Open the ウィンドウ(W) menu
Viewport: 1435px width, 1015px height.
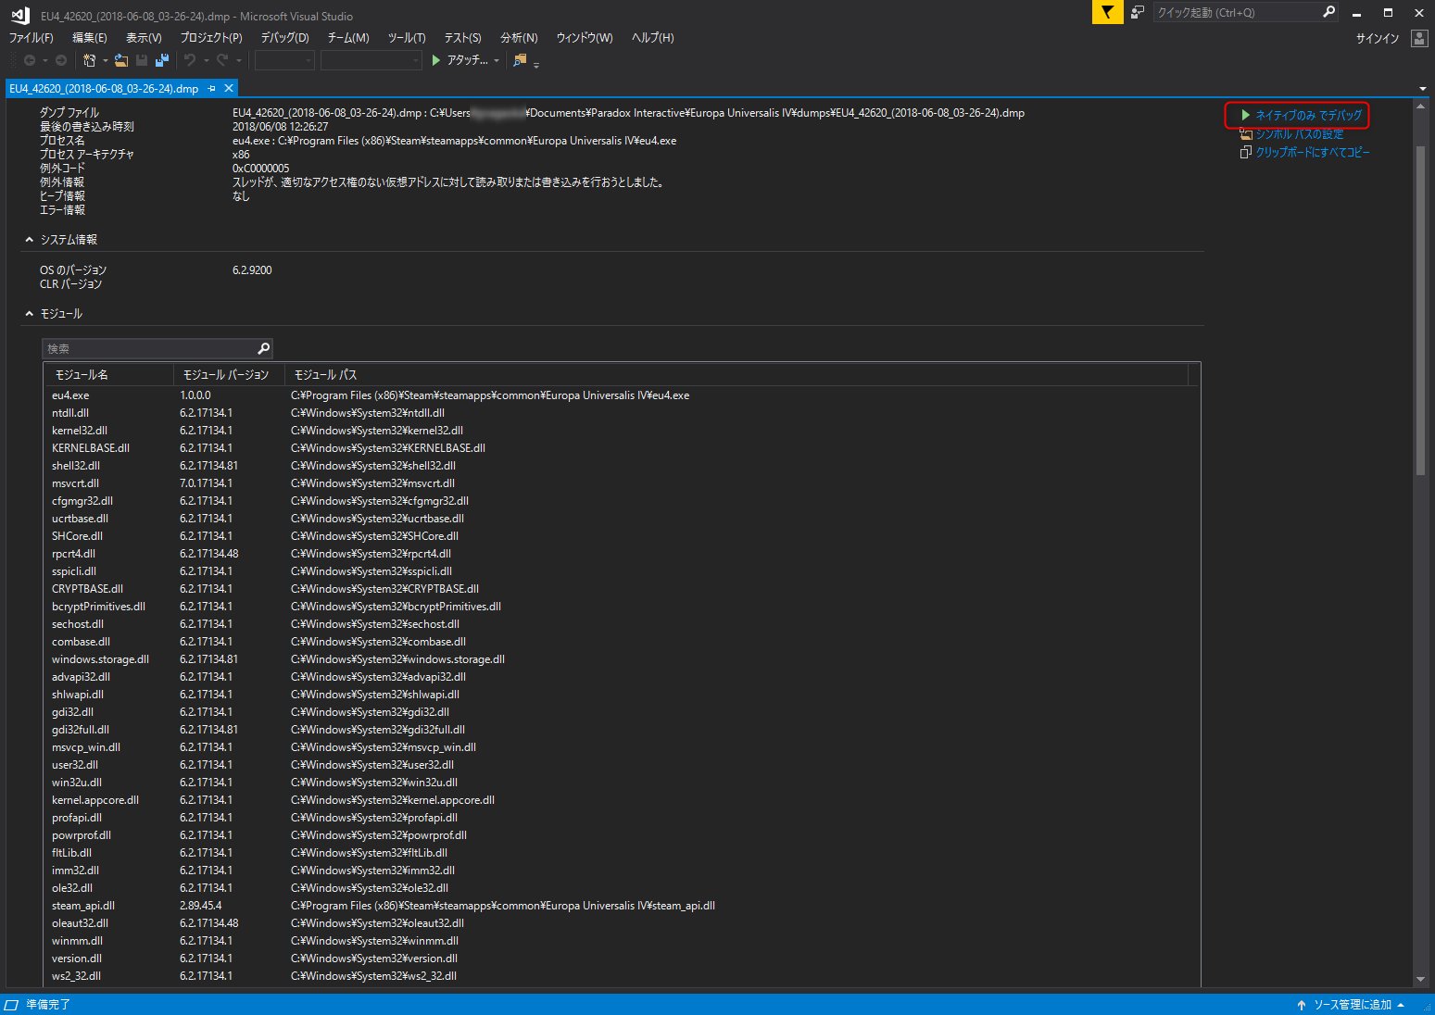[585, 38]
